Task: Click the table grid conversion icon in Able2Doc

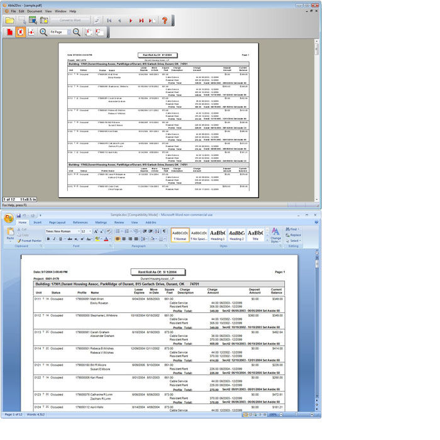Action: click(33, 20)
